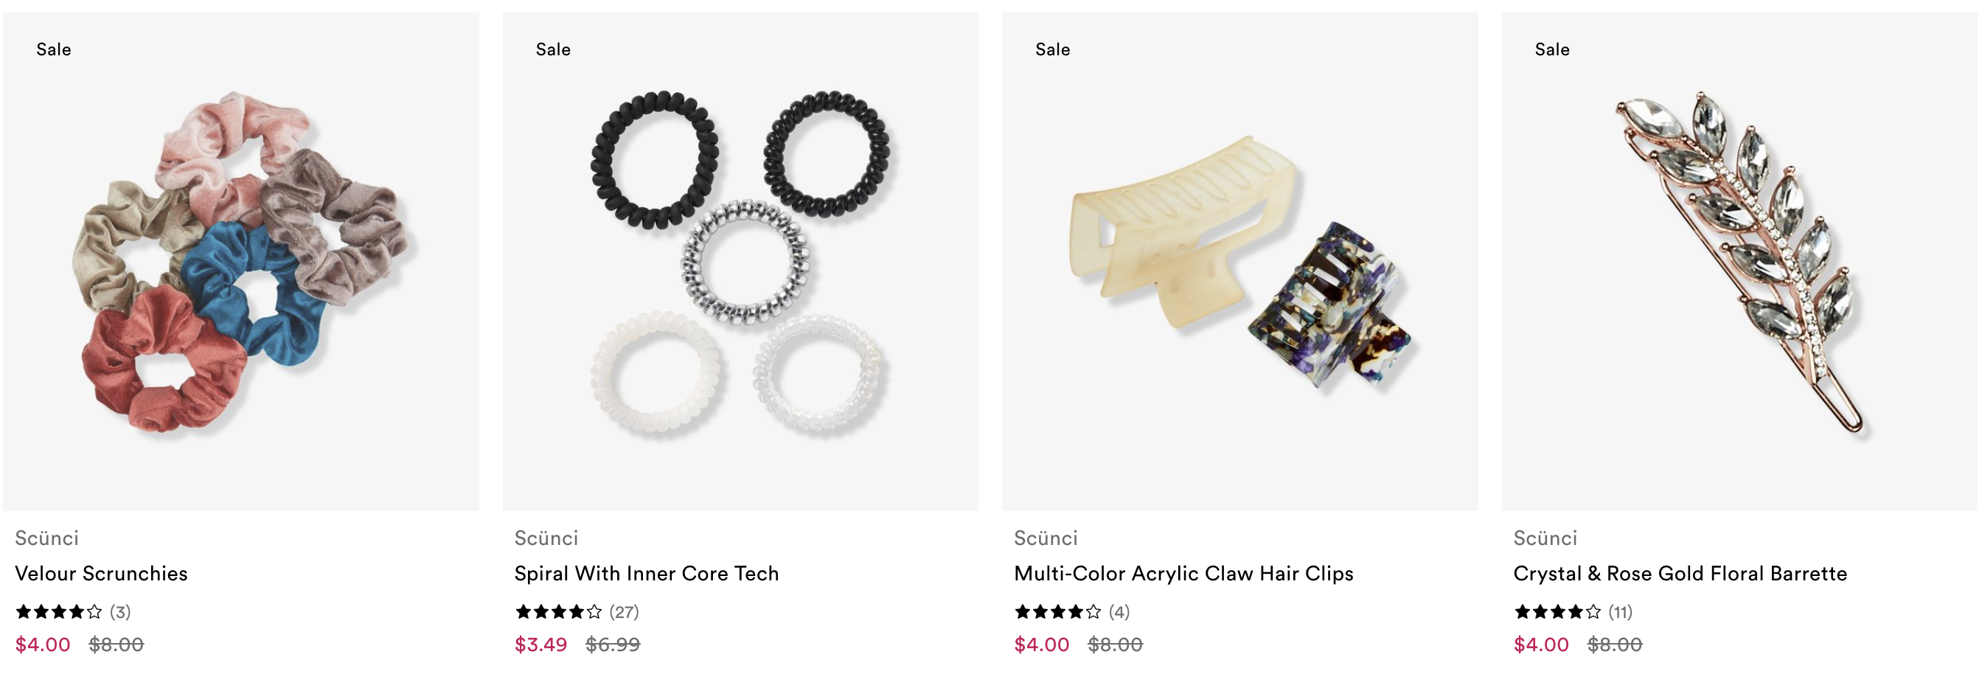Open the floral barrette product image
This screenshot has height=677, width=1982.
coord(1739,262)
